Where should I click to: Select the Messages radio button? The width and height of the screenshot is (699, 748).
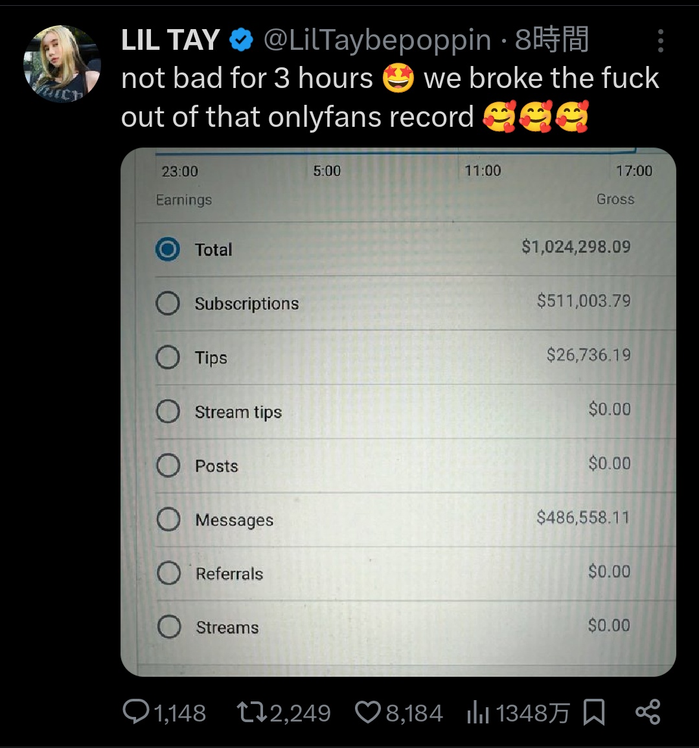(168, 518)
